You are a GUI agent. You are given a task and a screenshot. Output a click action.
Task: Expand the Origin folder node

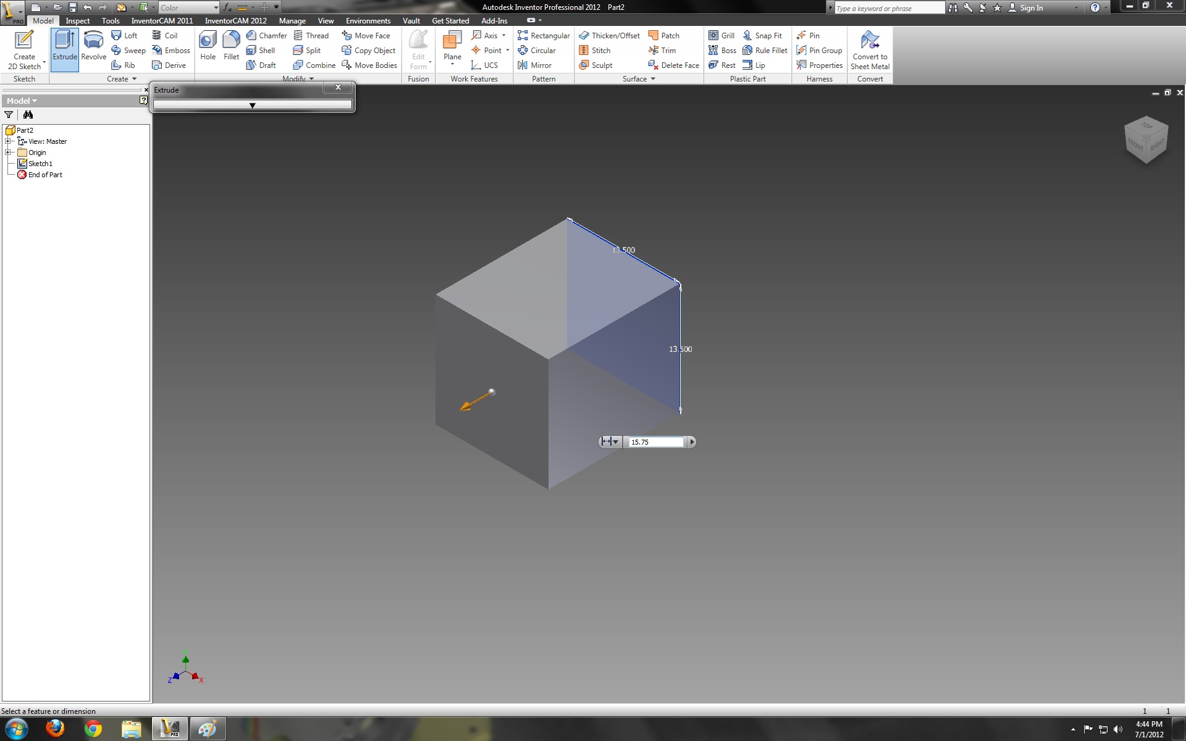[x=8, y=153]
